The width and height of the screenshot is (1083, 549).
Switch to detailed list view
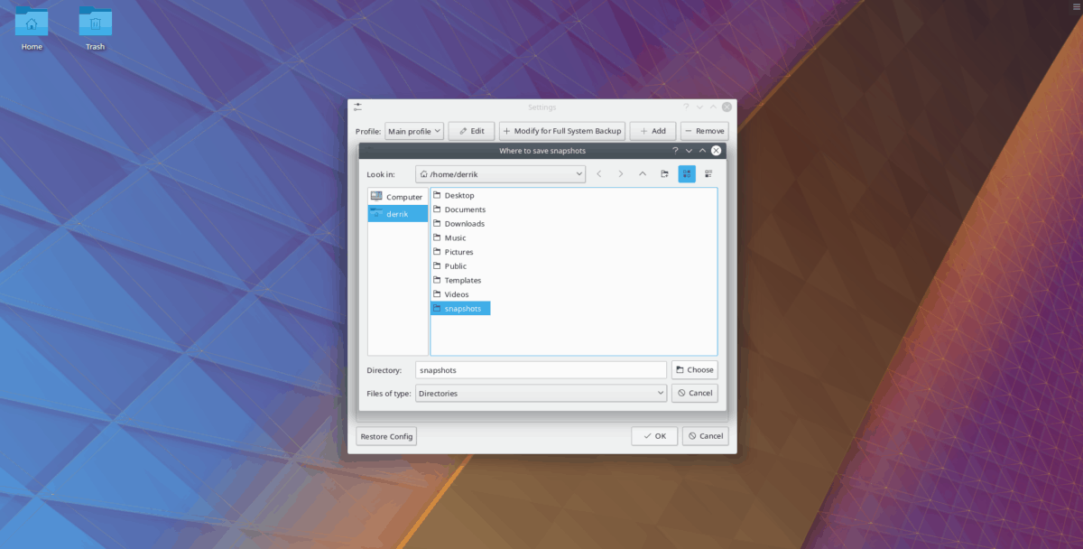(x=709, y=173)
